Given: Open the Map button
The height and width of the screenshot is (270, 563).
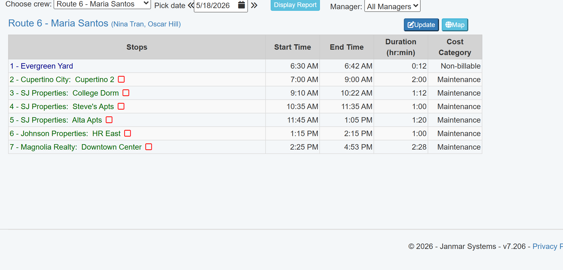Looking at the screenshot, I should (x=455, y=25).
